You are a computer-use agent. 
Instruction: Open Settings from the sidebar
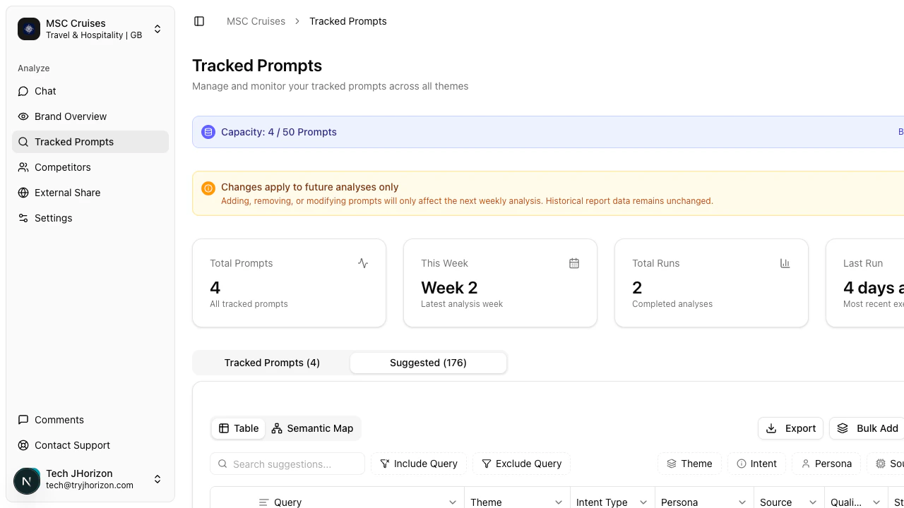click(x=25, y=218)
